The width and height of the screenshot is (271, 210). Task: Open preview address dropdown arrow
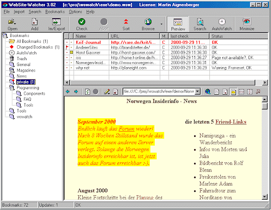click(198, 92)
